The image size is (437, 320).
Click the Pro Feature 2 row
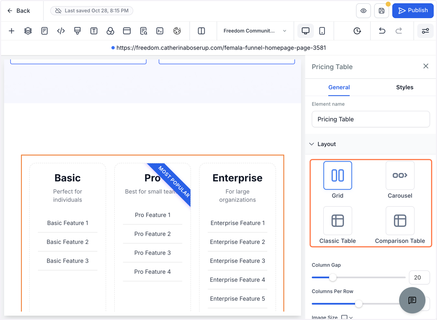coord(152,234)
